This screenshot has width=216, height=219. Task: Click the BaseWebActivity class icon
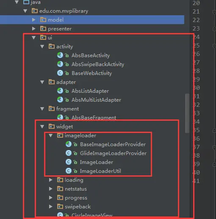pyautogui.click(x=60, y=73)
